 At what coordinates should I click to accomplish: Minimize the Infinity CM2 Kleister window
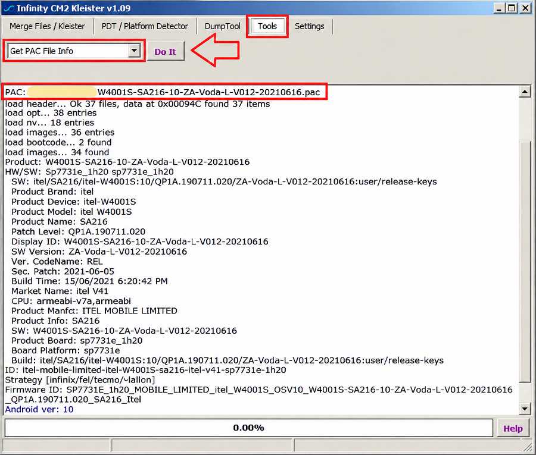pyautogui.click(x=500, y=8)
